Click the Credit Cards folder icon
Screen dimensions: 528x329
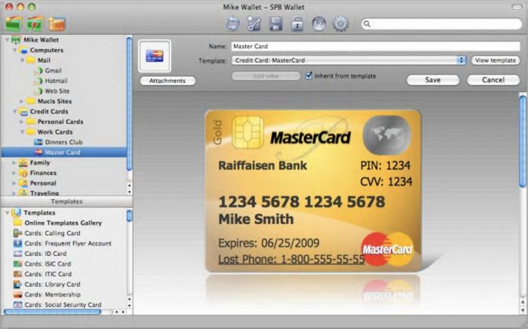[x=24, y=111]
